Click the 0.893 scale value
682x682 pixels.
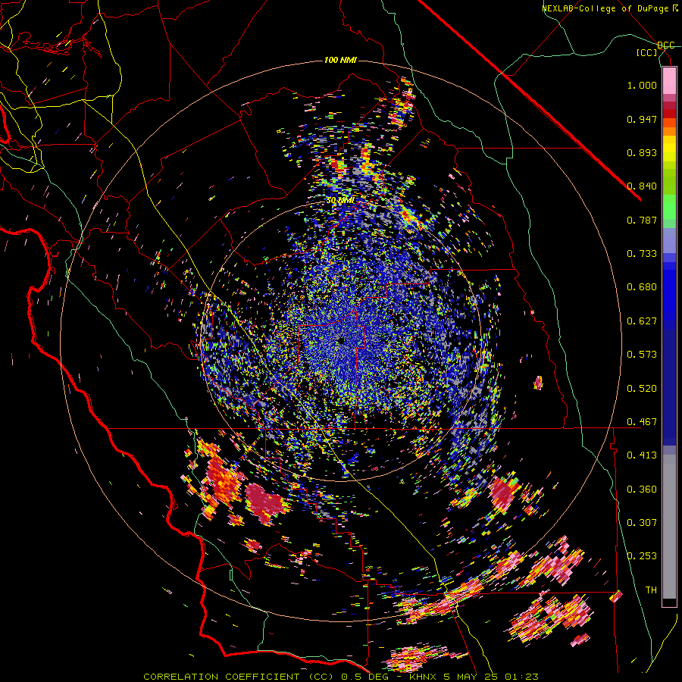point(642,152)
